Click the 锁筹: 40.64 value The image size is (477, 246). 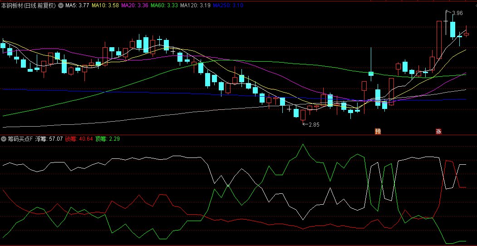pyautogui.click(x=79, y=139)
